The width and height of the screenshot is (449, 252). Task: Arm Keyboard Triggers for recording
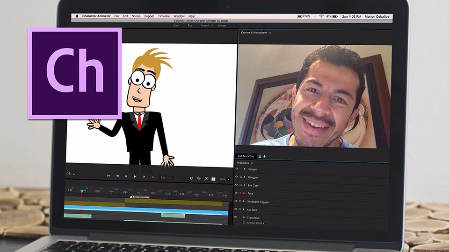[240, 201]
